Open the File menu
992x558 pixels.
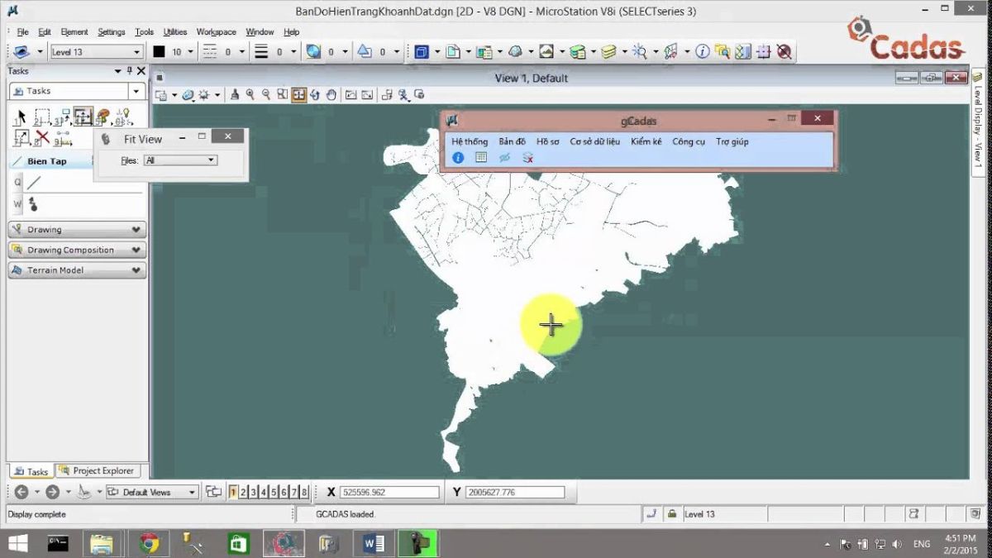pyautogui.click(x=23, y=32)
